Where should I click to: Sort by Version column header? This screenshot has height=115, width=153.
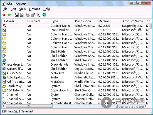(x=109, y=21)
